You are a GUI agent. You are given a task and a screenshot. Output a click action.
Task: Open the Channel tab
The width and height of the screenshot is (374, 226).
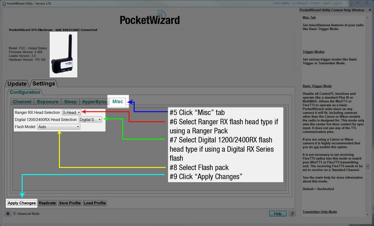[x=22, y=102]
